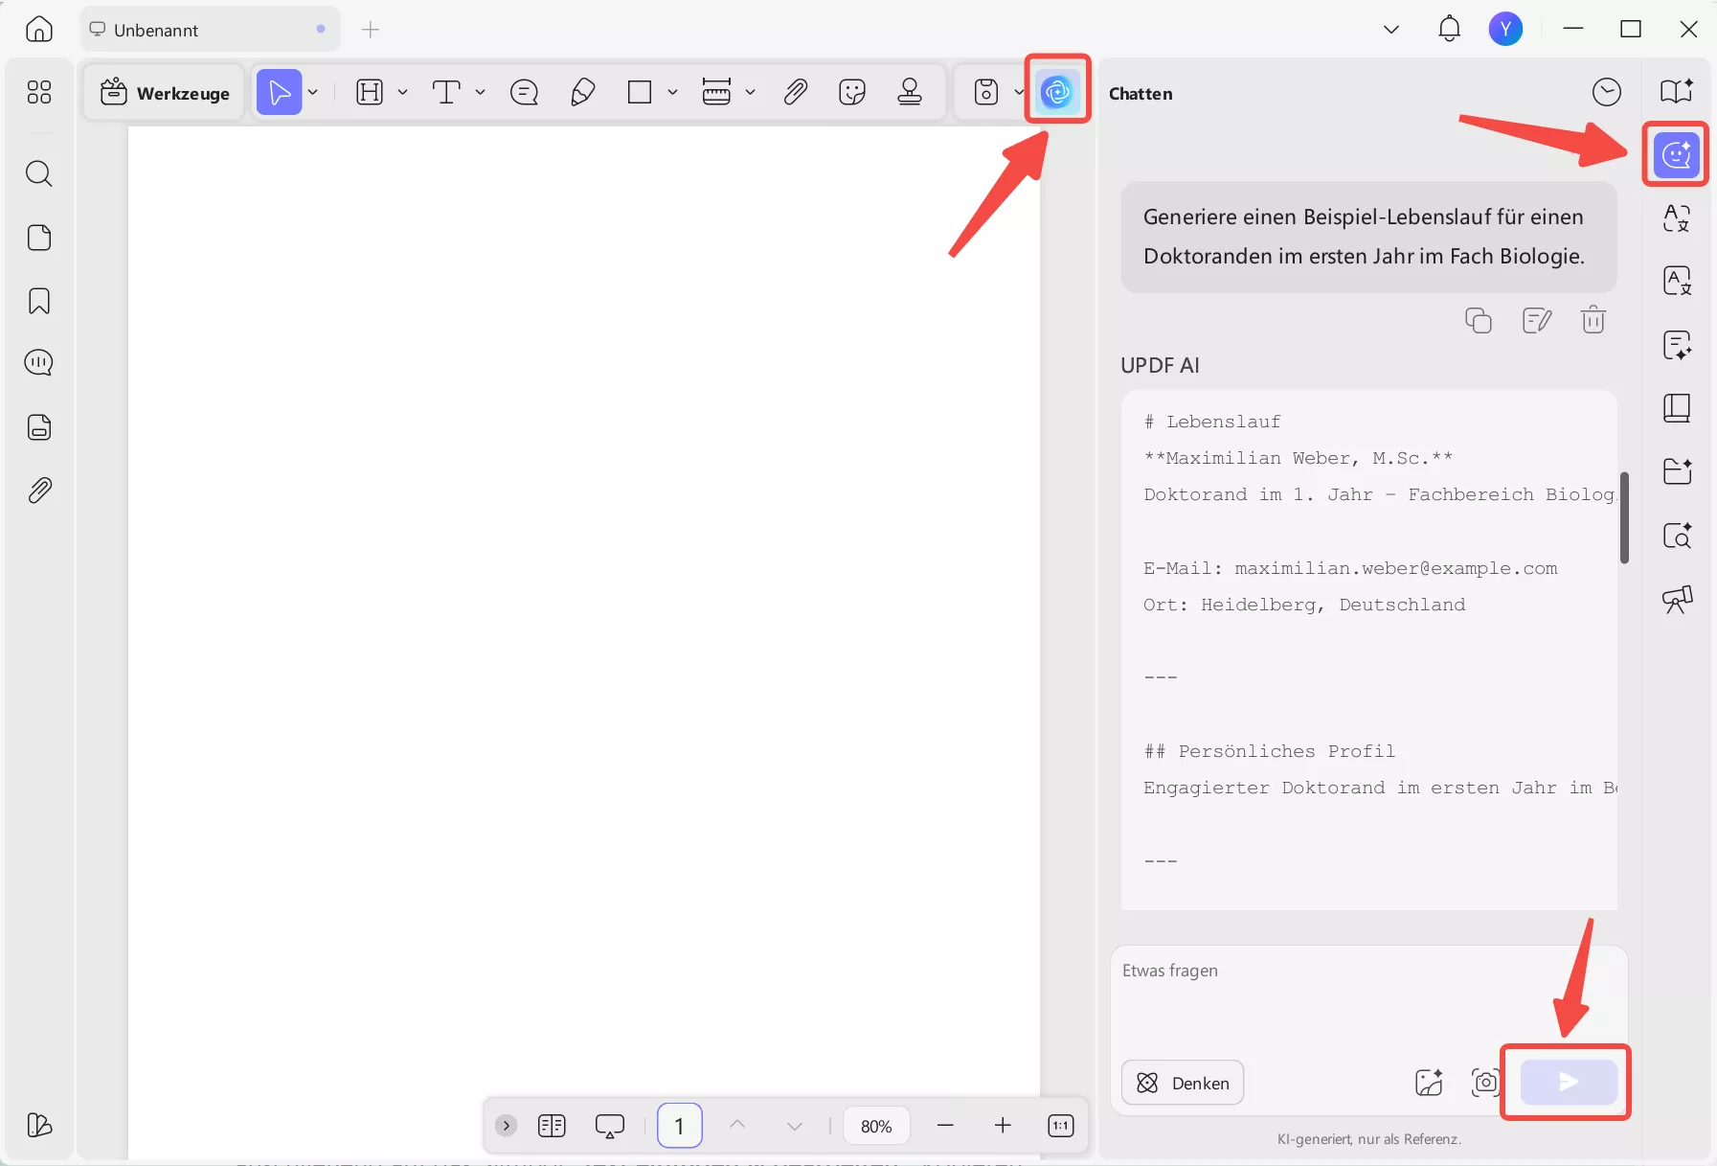Zoom out with minus button
Image resolution: width=1717 pixels, height=1166 pixels.
[945, 1126]
